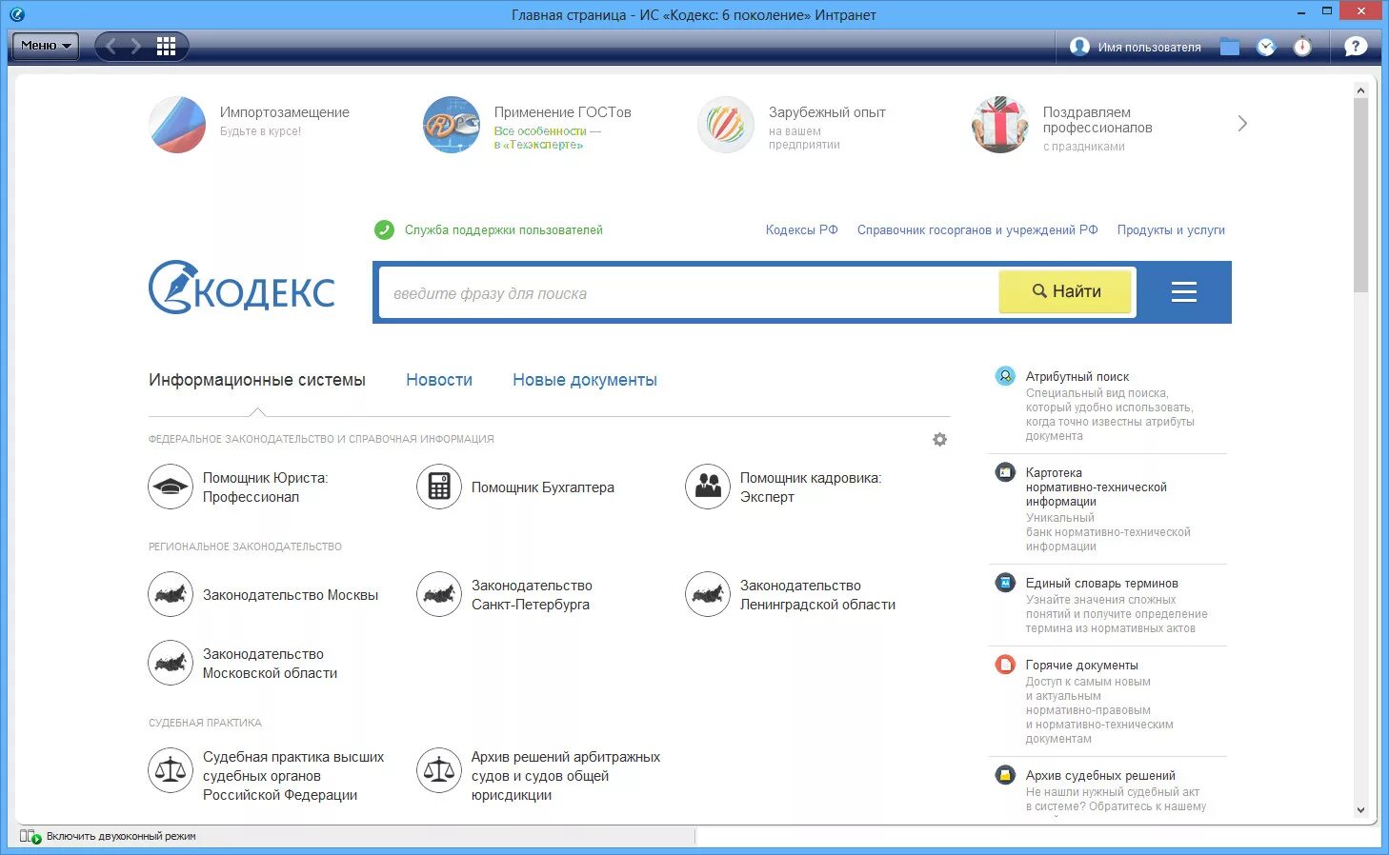The height and width of the screenshot is (855, 1389).
Task: Show next banners with right chevron
Action: [1242, 124]
